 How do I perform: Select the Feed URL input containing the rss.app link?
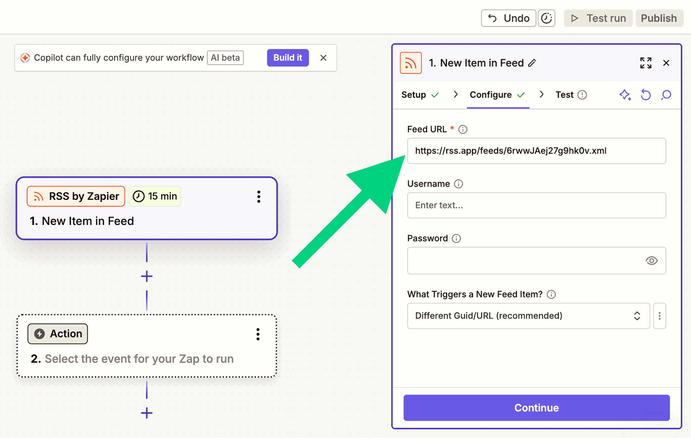point(536,151)
